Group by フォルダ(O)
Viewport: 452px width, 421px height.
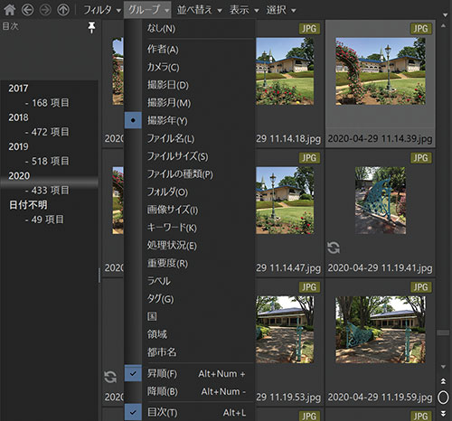pyautogui.click(x=189, y=192)
